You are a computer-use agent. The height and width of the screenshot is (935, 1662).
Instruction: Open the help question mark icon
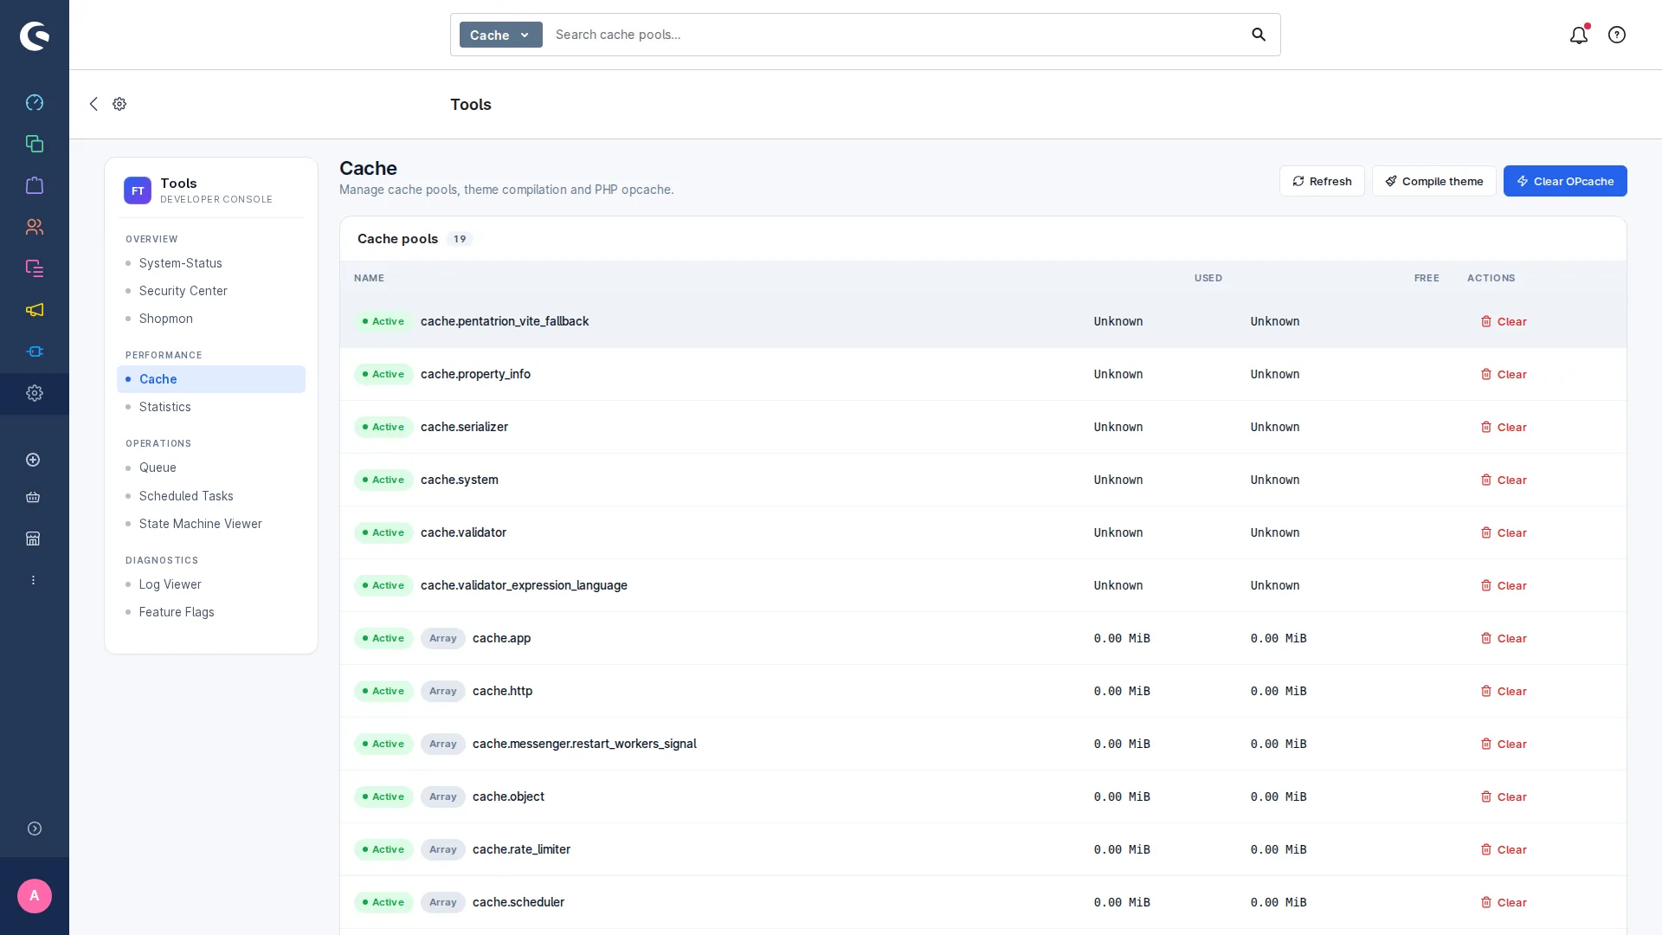1617,35
